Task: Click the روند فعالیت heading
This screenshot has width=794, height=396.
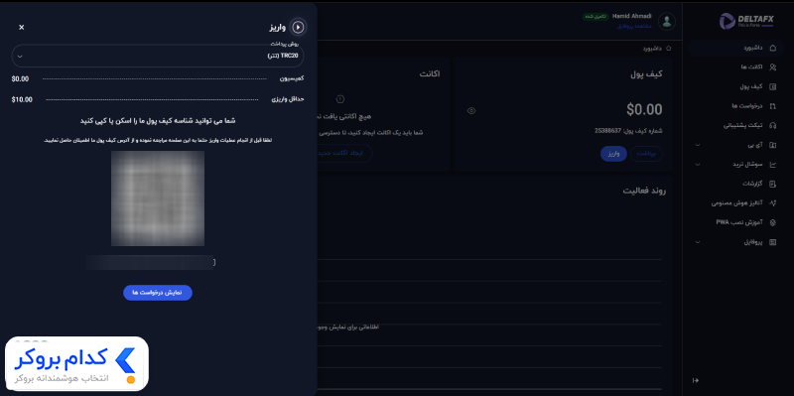Action: pos(644,191)
